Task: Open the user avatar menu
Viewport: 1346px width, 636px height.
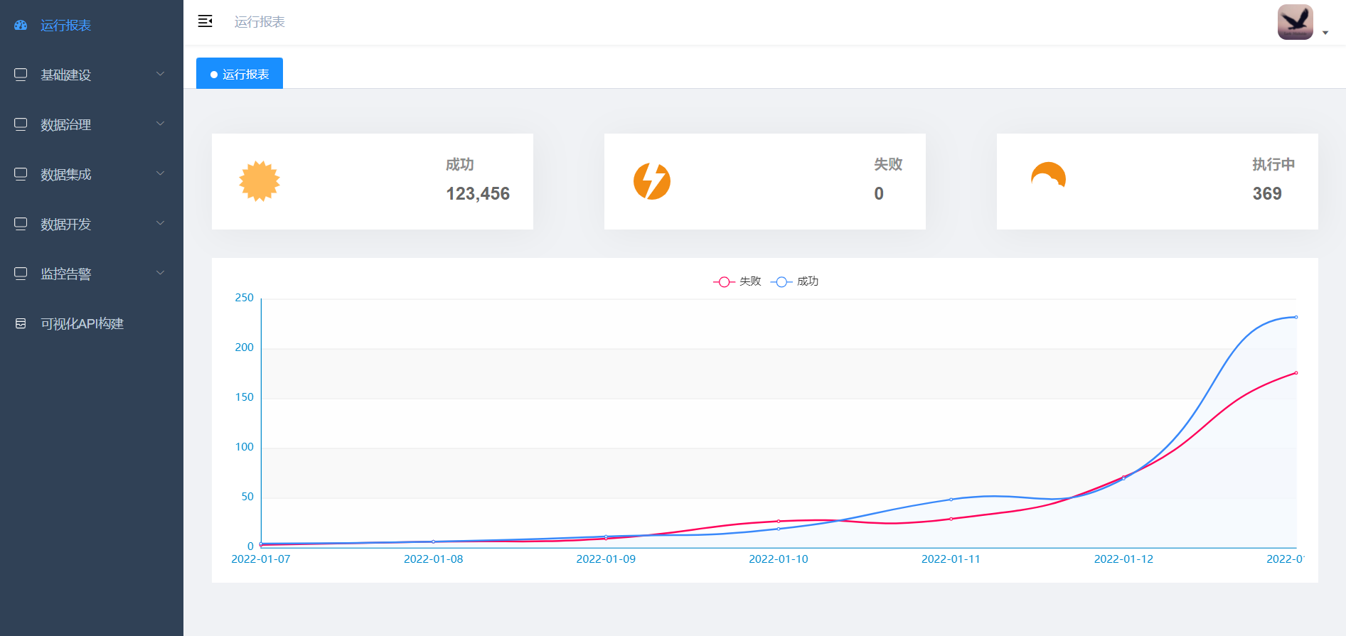Action: point(1295,22)
